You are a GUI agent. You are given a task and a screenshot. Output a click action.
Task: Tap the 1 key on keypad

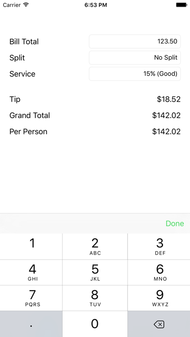coord(31,246)
